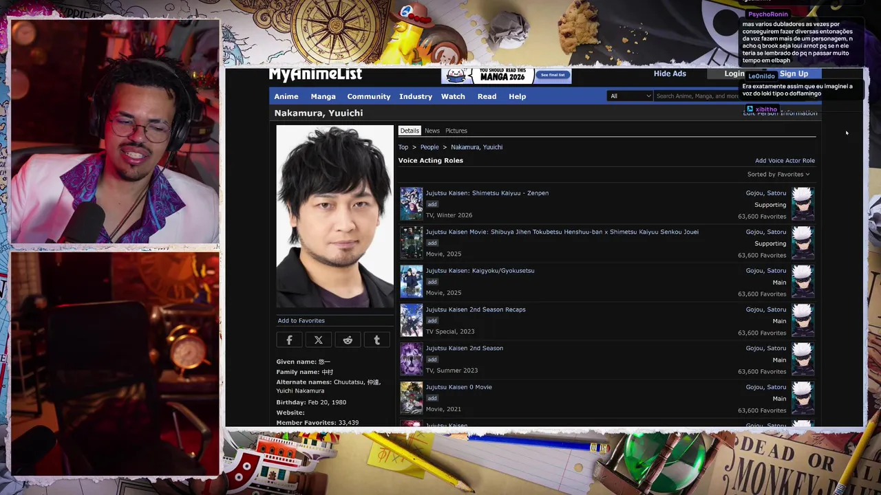Click PsychoRonin chat username
This screenshot has height=495, width=881.
point(767,14)
